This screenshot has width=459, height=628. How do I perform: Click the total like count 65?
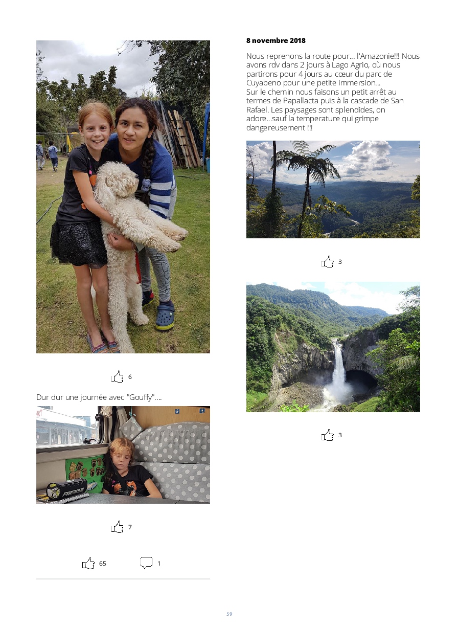(x=103, y=564)
